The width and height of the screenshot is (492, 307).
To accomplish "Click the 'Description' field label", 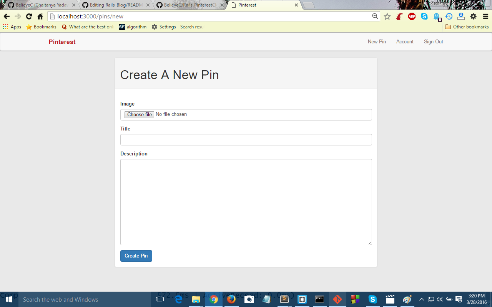I will [134, 153].
